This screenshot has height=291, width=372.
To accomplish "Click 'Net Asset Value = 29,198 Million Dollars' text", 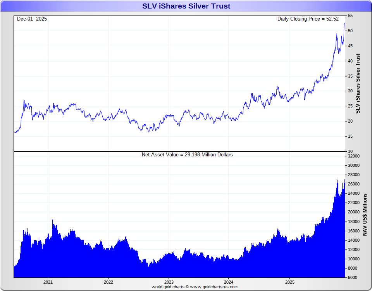I will pyautogui.click(x=187, y=155).
